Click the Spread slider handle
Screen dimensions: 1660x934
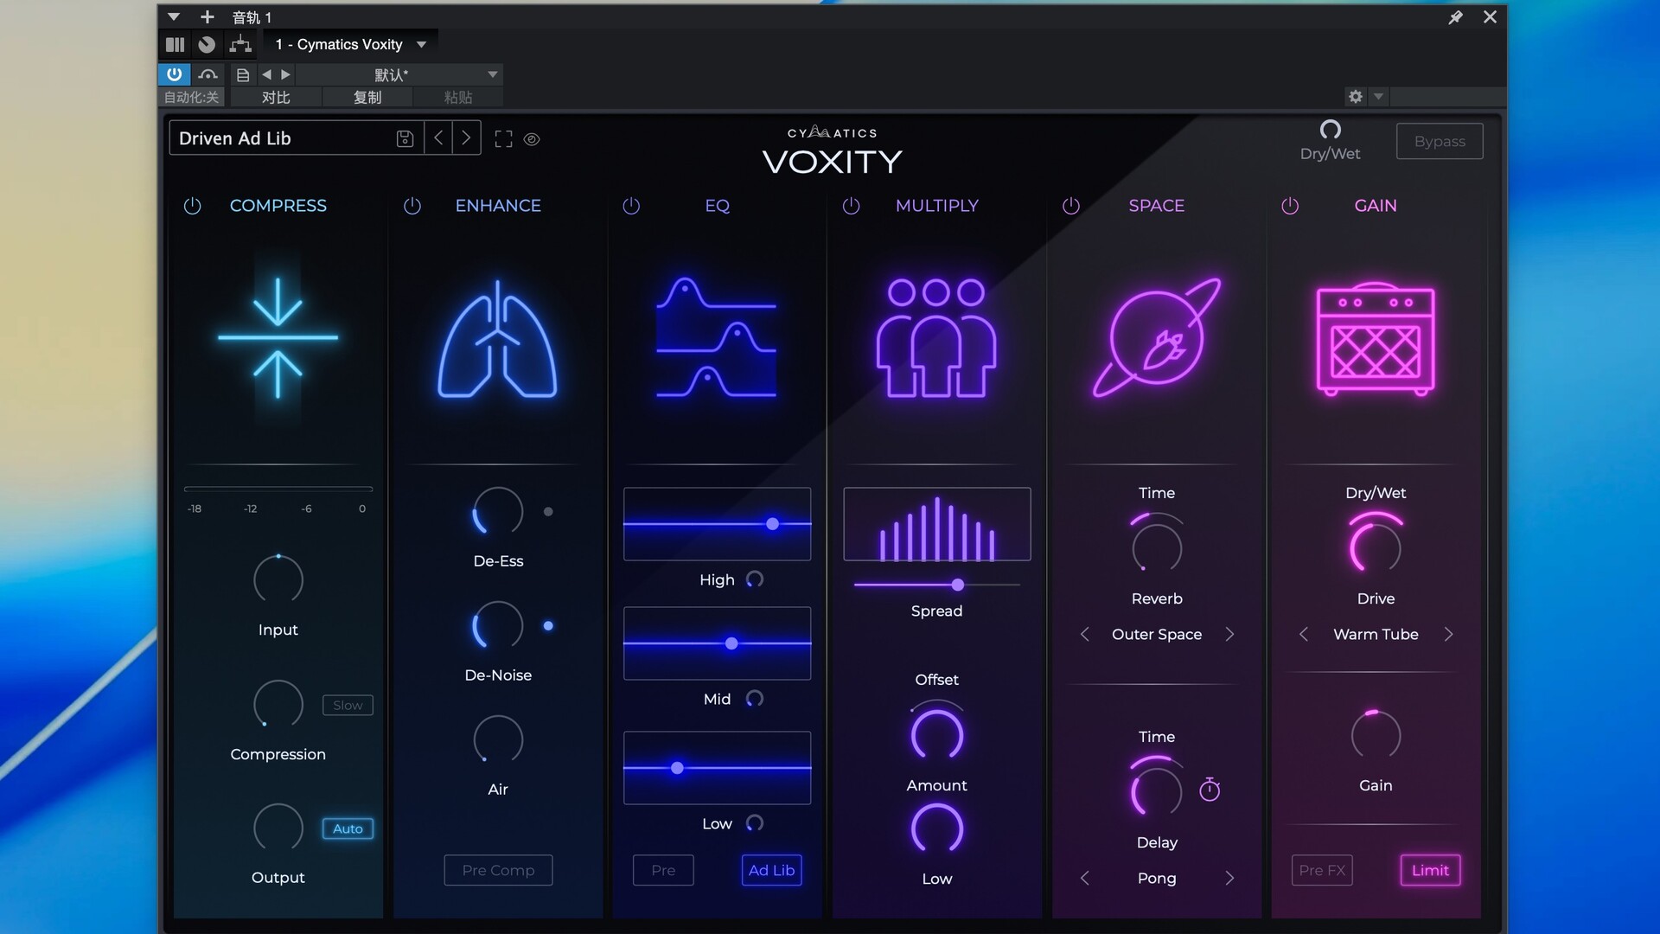point(958,585)
